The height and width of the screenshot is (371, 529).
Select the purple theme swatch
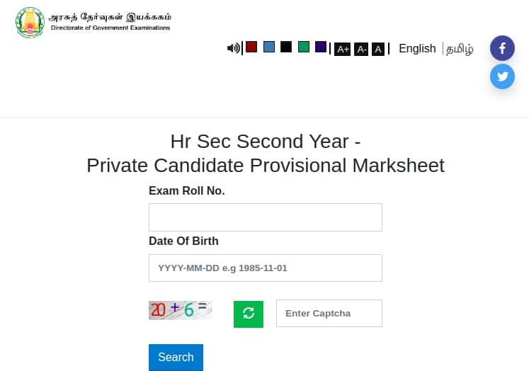point(321,47)
